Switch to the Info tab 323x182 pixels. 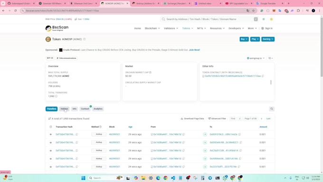tap(75, 109)
